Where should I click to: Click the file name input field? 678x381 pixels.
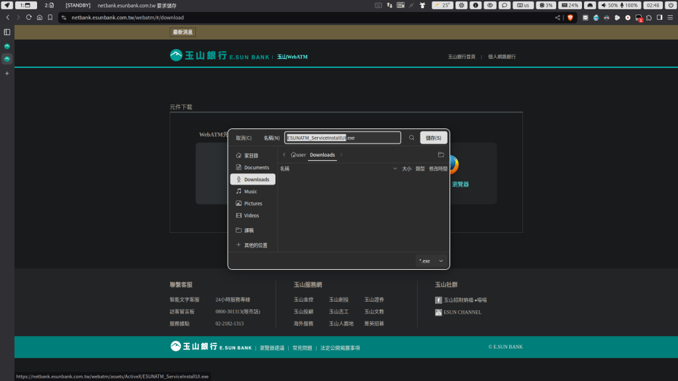tap(342, 138)
